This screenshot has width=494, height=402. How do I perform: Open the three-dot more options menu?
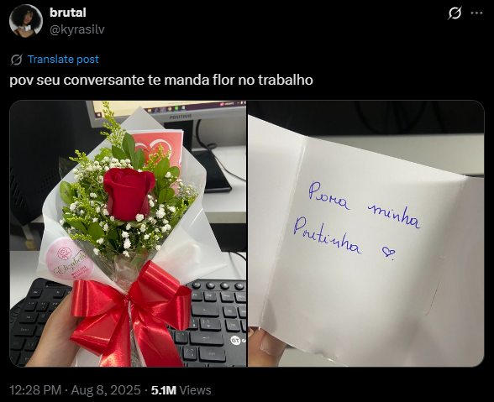pos(476,13)
